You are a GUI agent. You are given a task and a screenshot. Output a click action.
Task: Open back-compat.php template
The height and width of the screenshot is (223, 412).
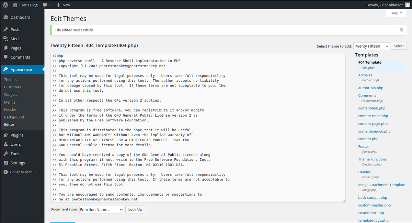coord(373,198)
